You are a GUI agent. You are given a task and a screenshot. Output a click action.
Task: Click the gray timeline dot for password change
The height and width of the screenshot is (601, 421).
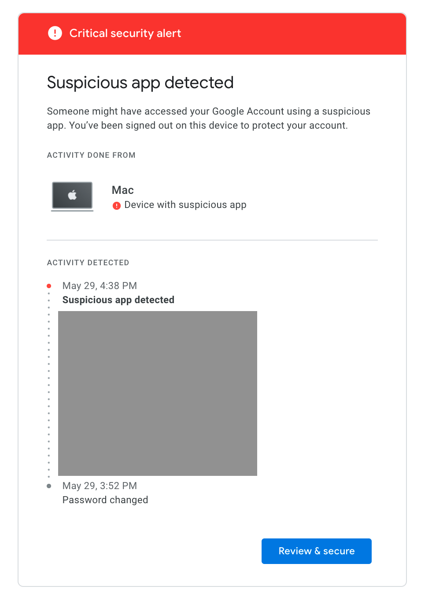pyautogui.click(x=49, y=486)
